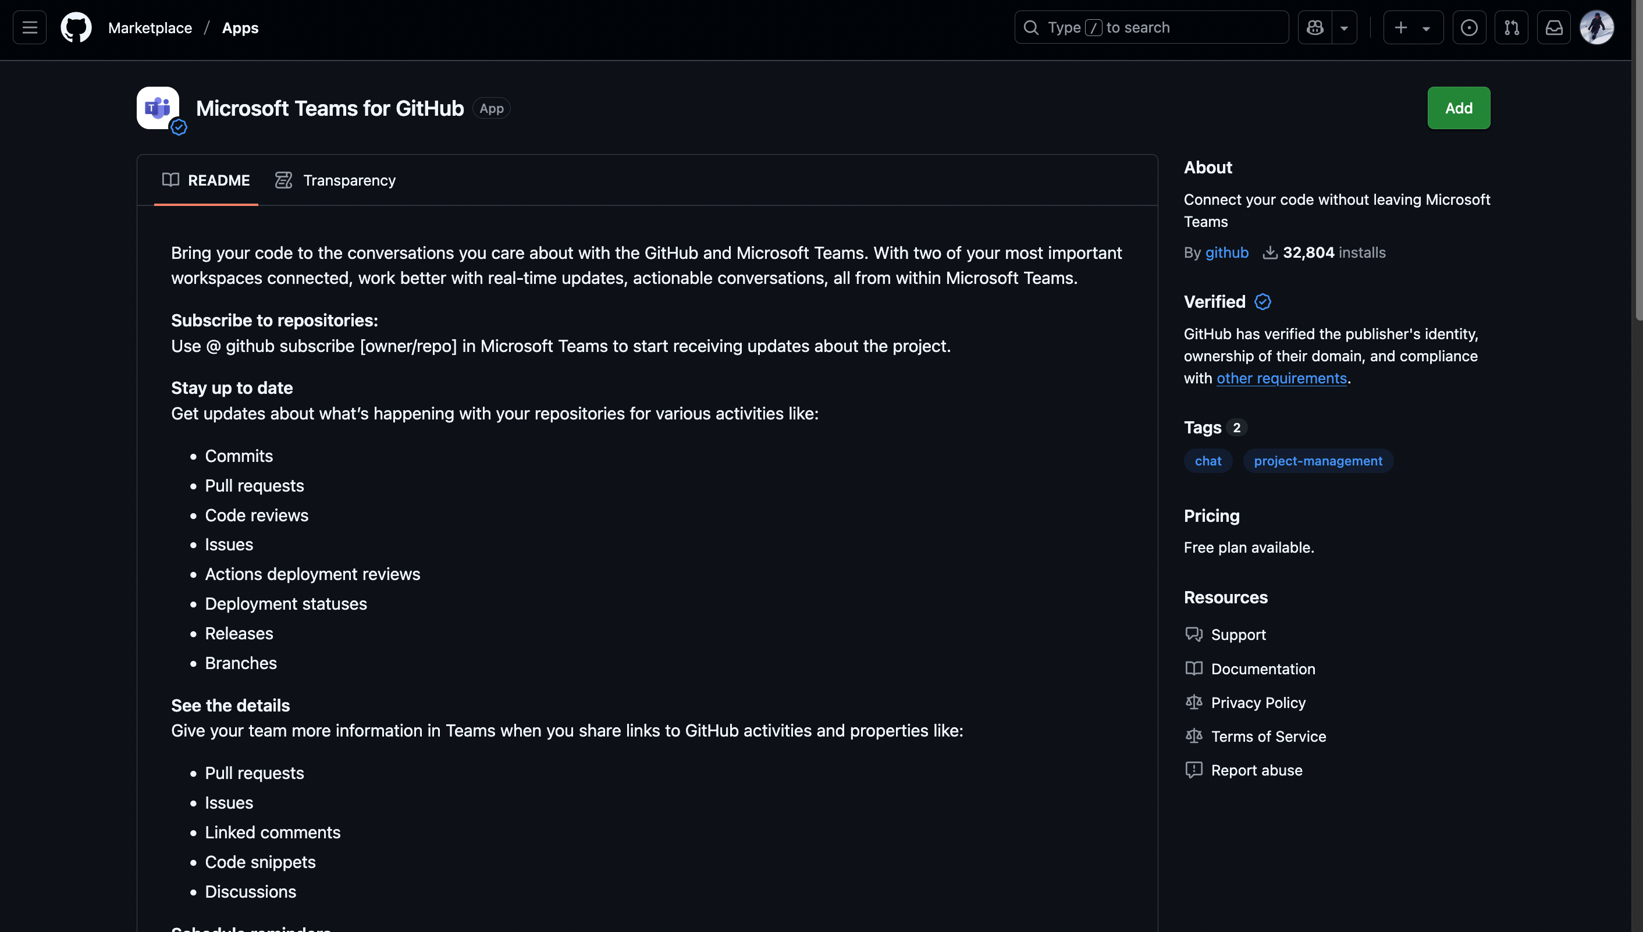This screenshot has width=1643, height=932.
Task: Click the green Add button
Action: click(1458, 108)
